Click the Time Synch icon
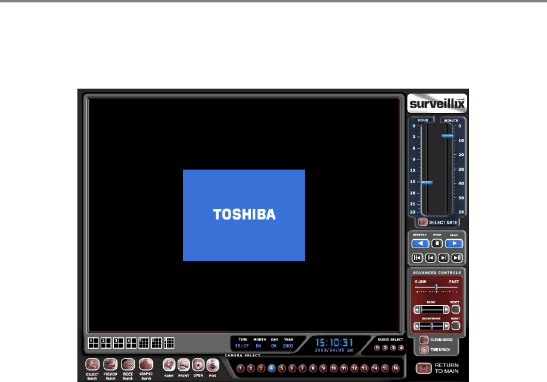This screenshot has width=547, height=382. 424,350
